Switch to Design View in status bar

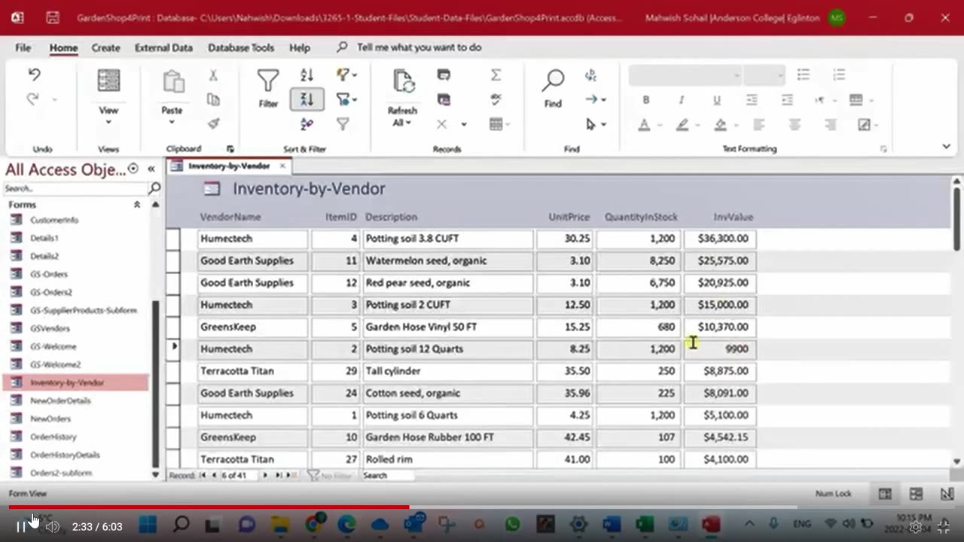click(947, 494)
